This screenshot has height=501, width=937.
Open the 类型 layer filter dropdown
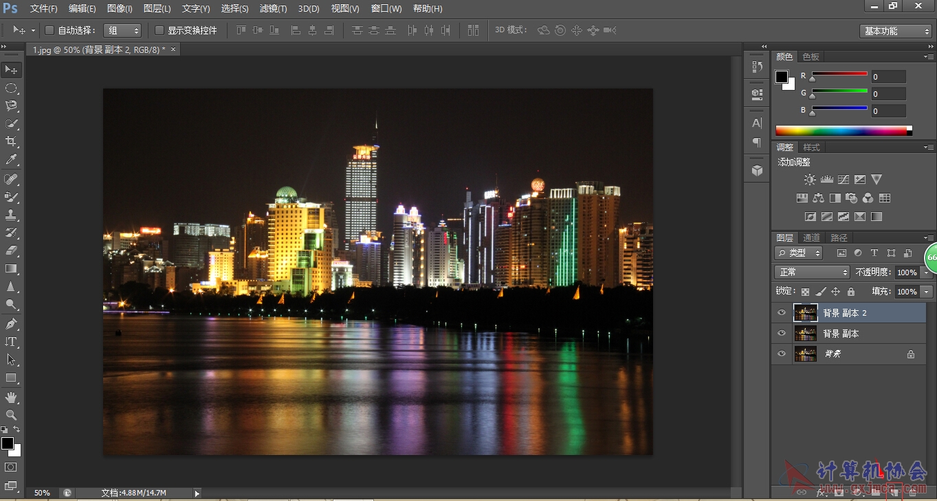coord(798,253)
